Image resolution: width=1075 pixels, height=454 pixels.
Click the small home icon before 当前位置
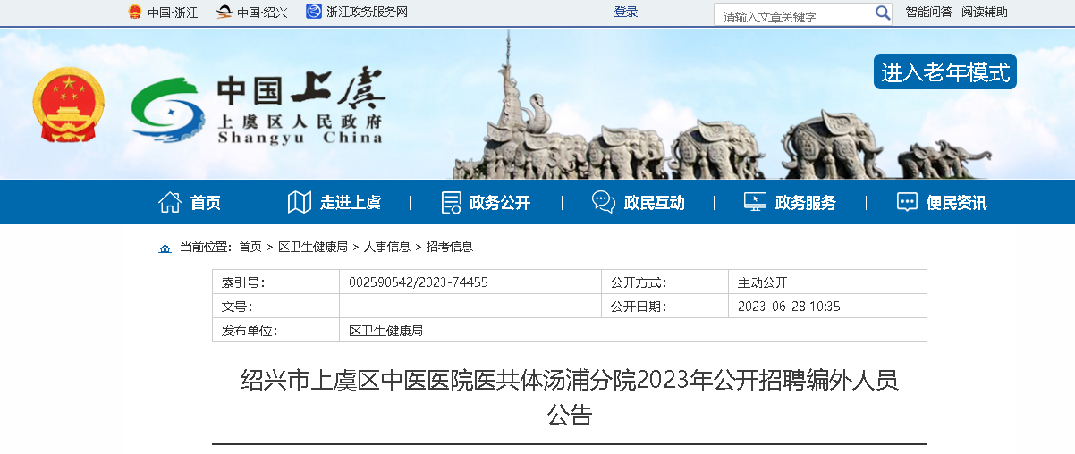click(x=165, y=248)
